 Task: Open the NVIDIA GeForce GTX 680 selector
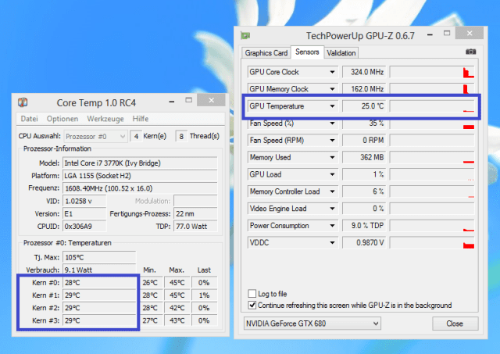pyautogui.click(x=312, y=324)
